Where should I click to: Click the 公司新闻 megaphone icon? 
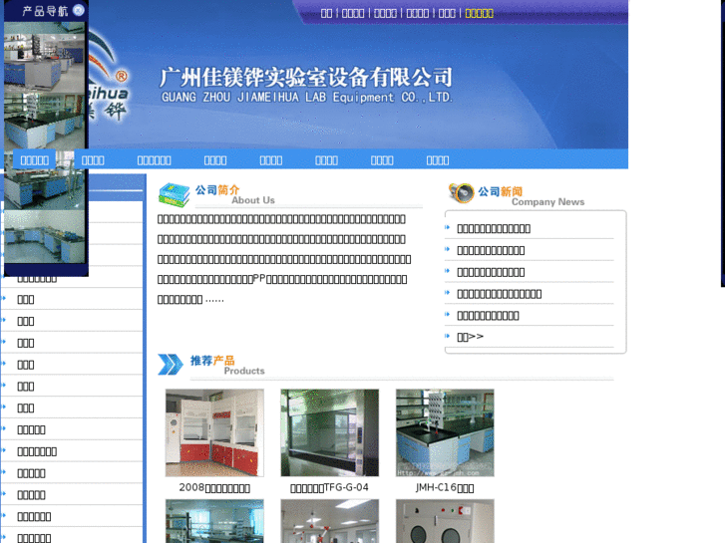[461, 192]
